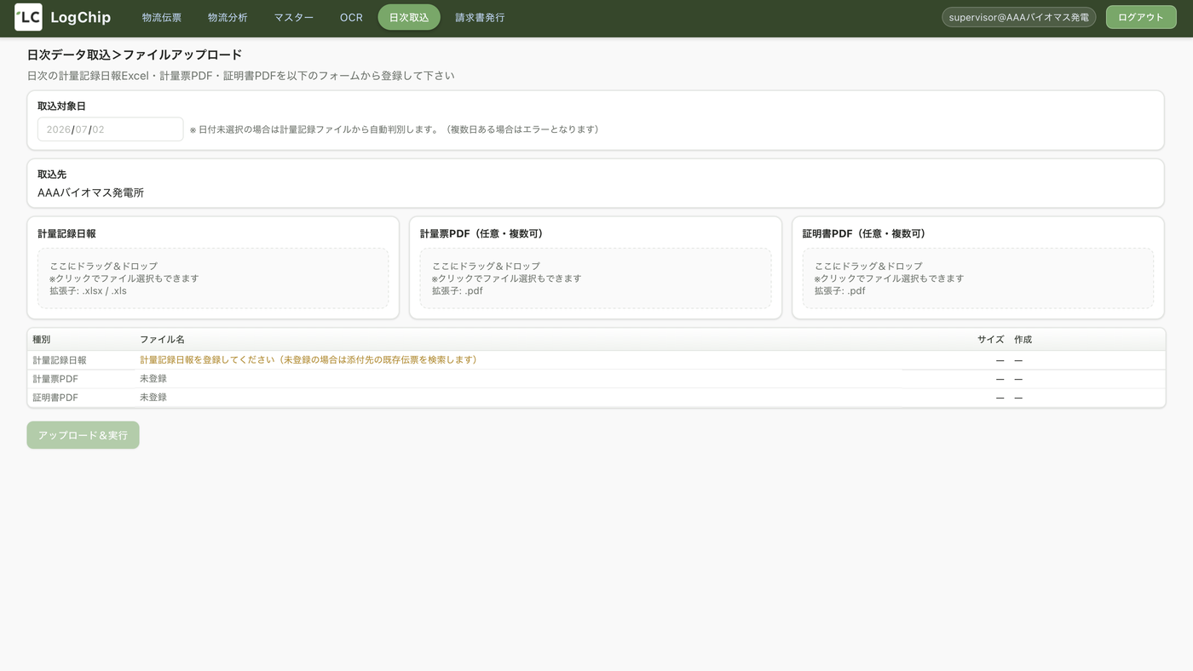1193x671 pixels.
Task: Click the orange 計量記録日報を登録してください message
Action: pos(308,360)
